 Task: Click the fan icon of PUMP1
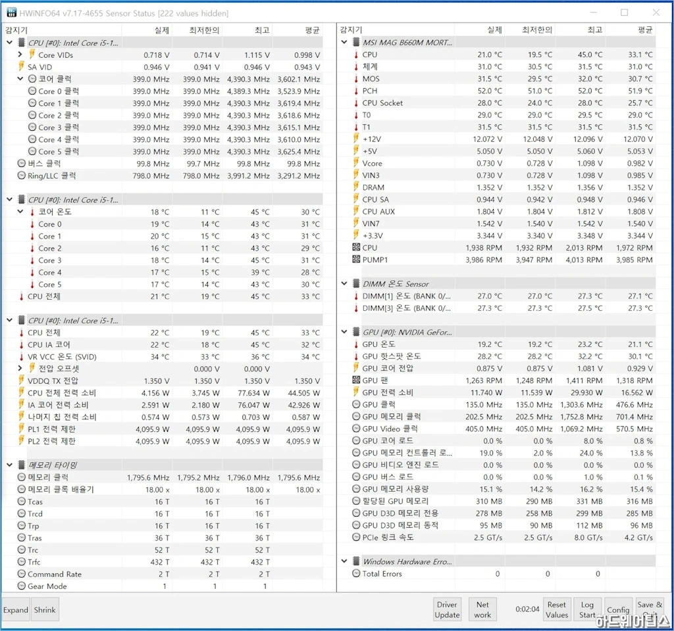click(356, 259)
